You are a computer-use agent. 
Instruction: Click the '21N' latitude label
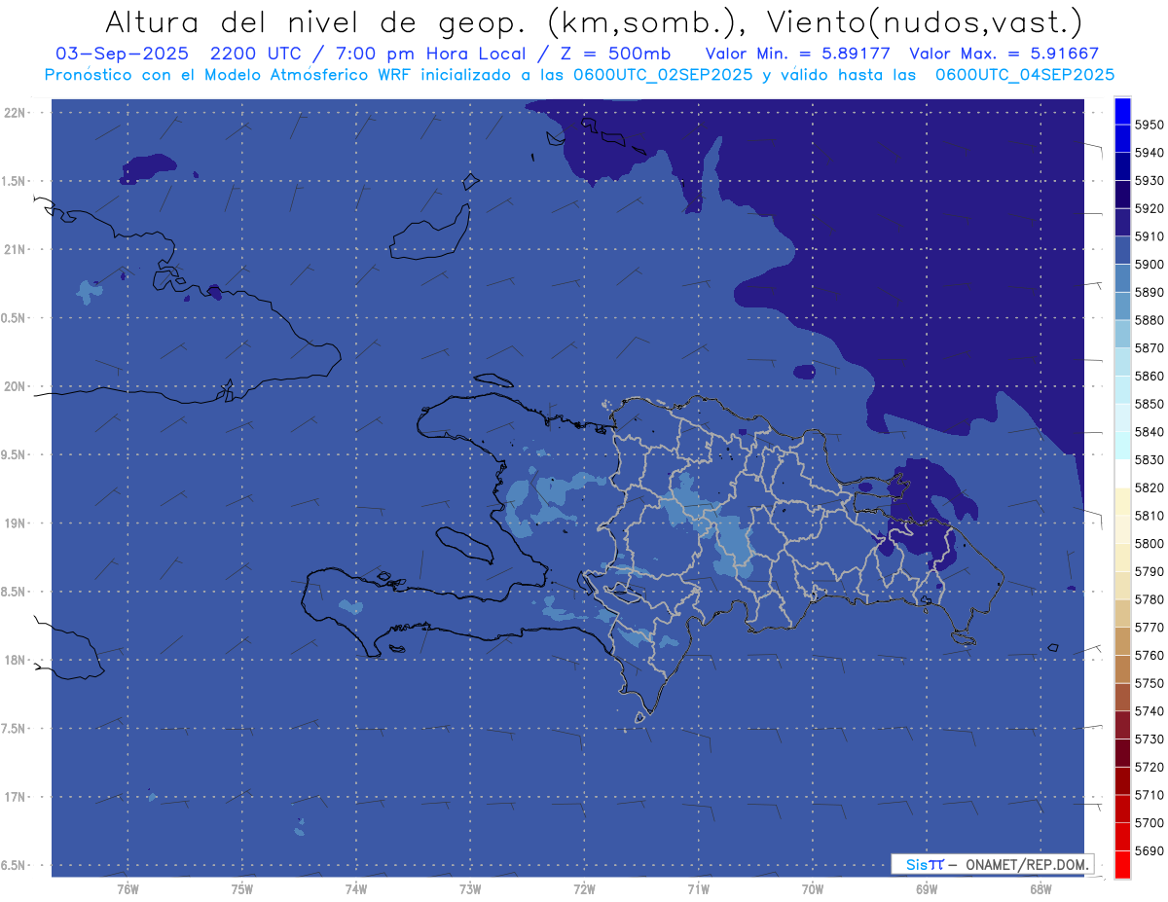click(16, 249)
